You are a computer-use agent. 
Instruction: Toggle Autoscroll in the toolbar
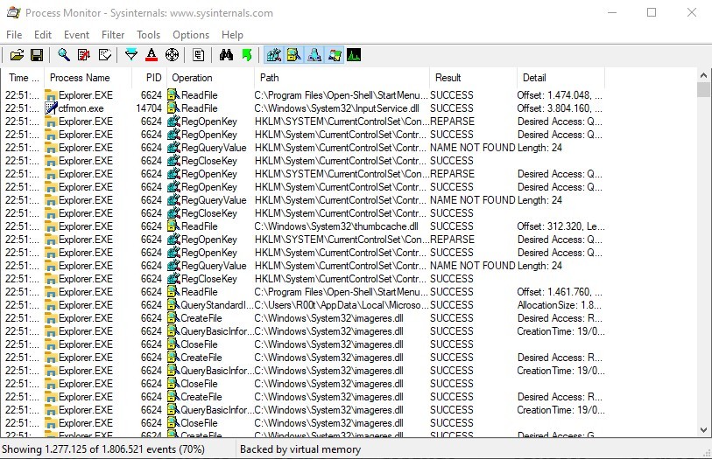click(x=84, y=55)
